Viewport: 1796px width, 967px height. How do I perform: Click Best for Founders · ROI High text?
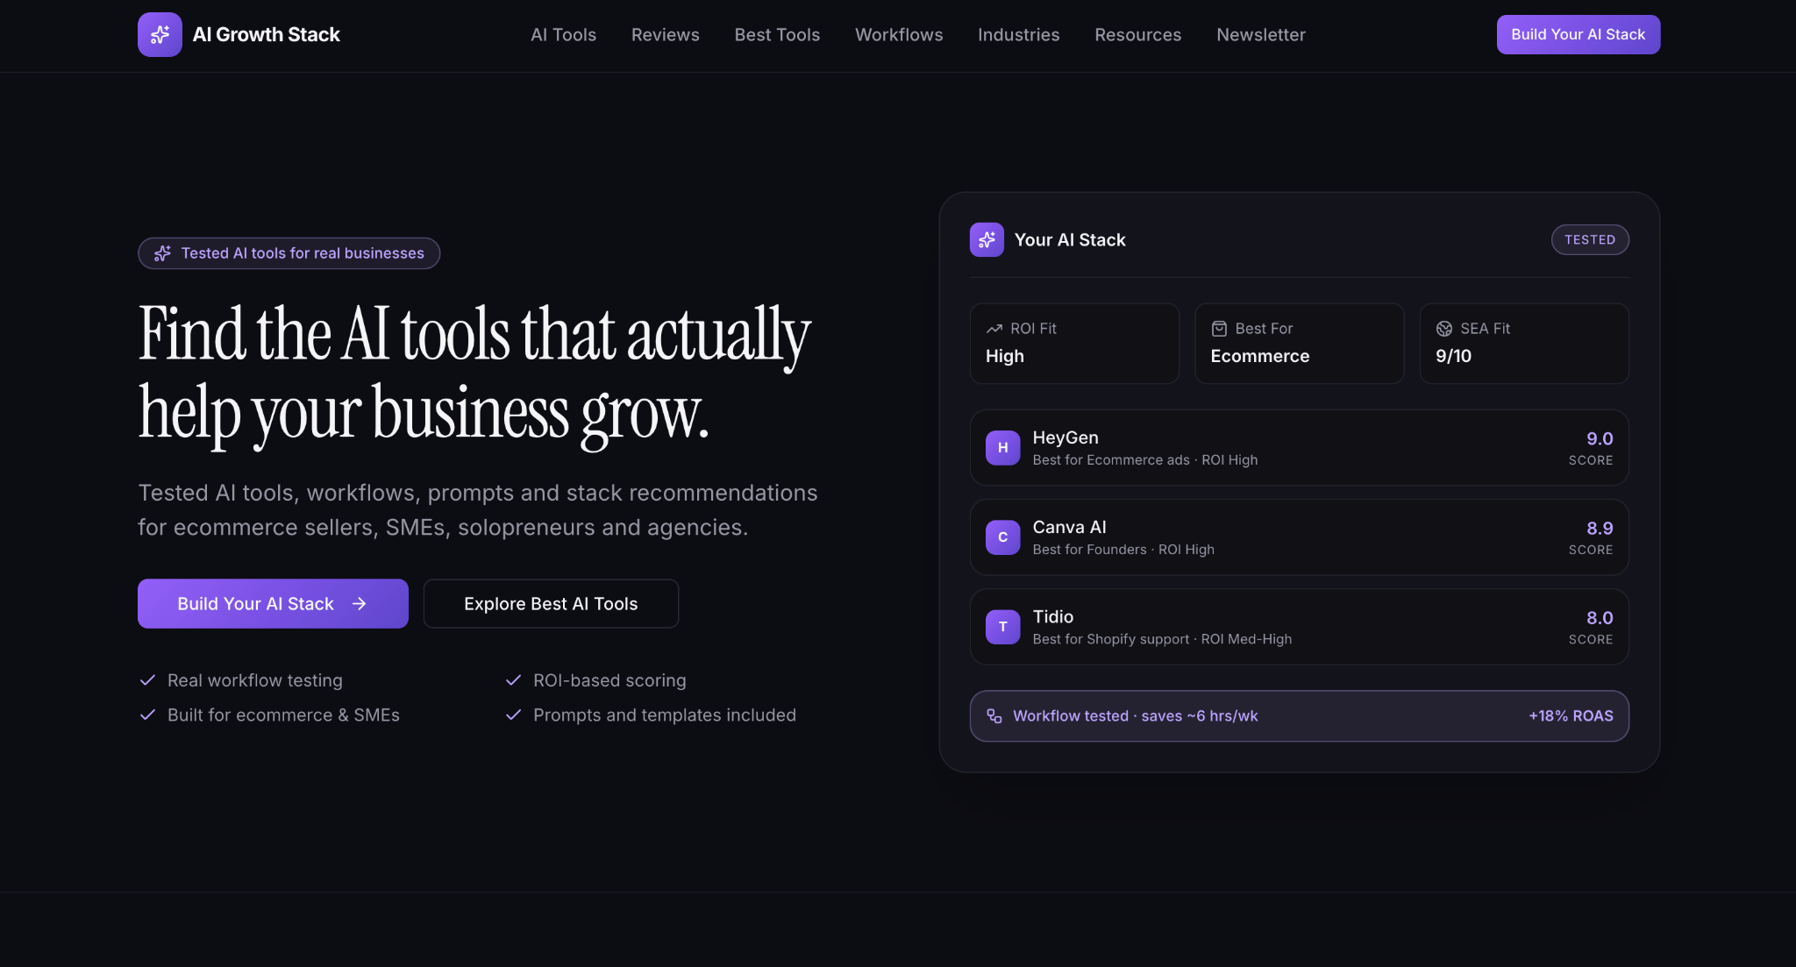1123,550
